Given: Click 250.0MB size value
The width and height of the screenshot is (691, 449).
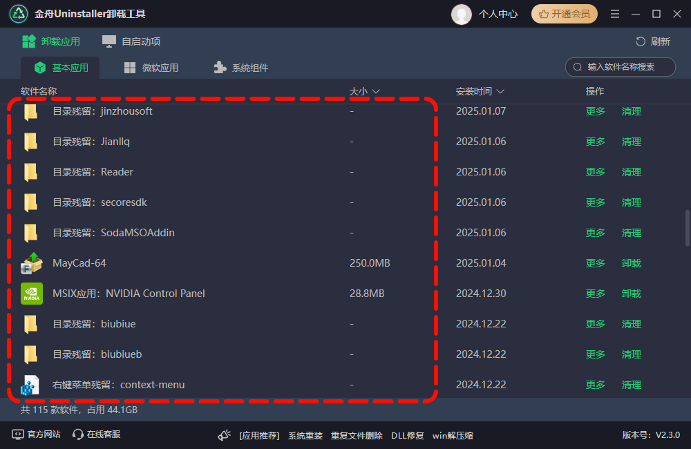Looking at the screenshot, I should [x=370, y=263].
